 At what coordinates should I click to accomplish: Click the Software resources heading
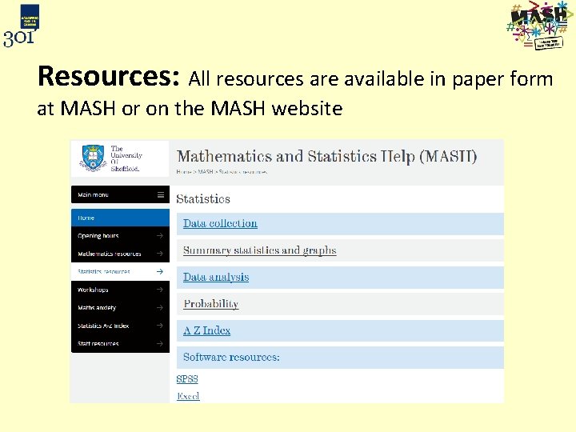pyautogui.click(x=231, y=357)
